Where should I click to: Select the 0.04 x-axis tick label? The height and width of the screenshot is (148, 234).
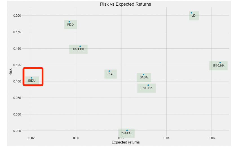coord(166,138)
